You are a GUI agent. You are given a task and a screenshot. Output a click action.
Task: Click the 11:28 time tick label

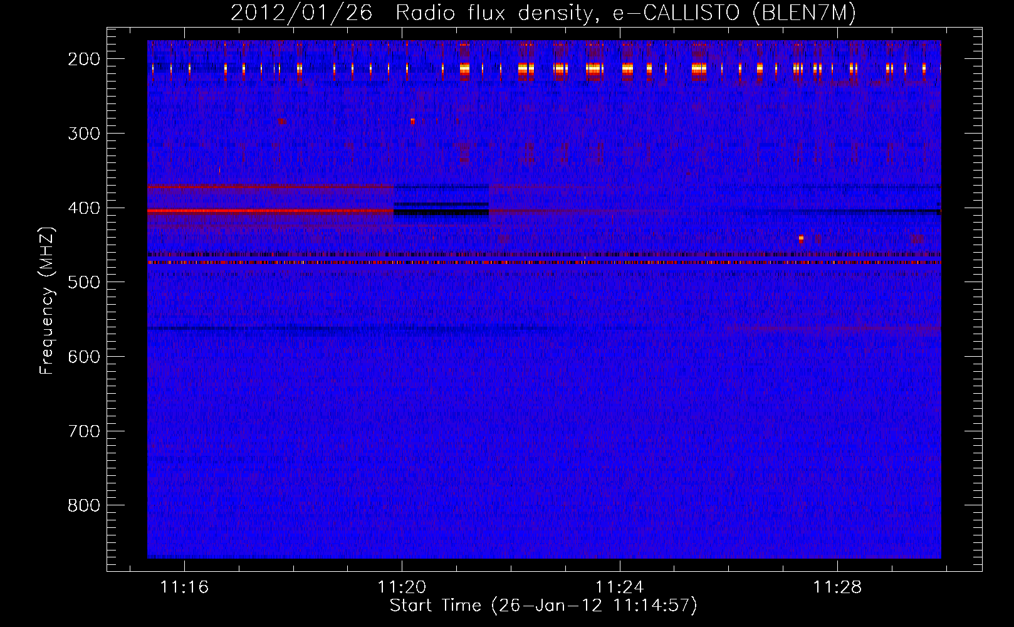click(x=837, y=587)
